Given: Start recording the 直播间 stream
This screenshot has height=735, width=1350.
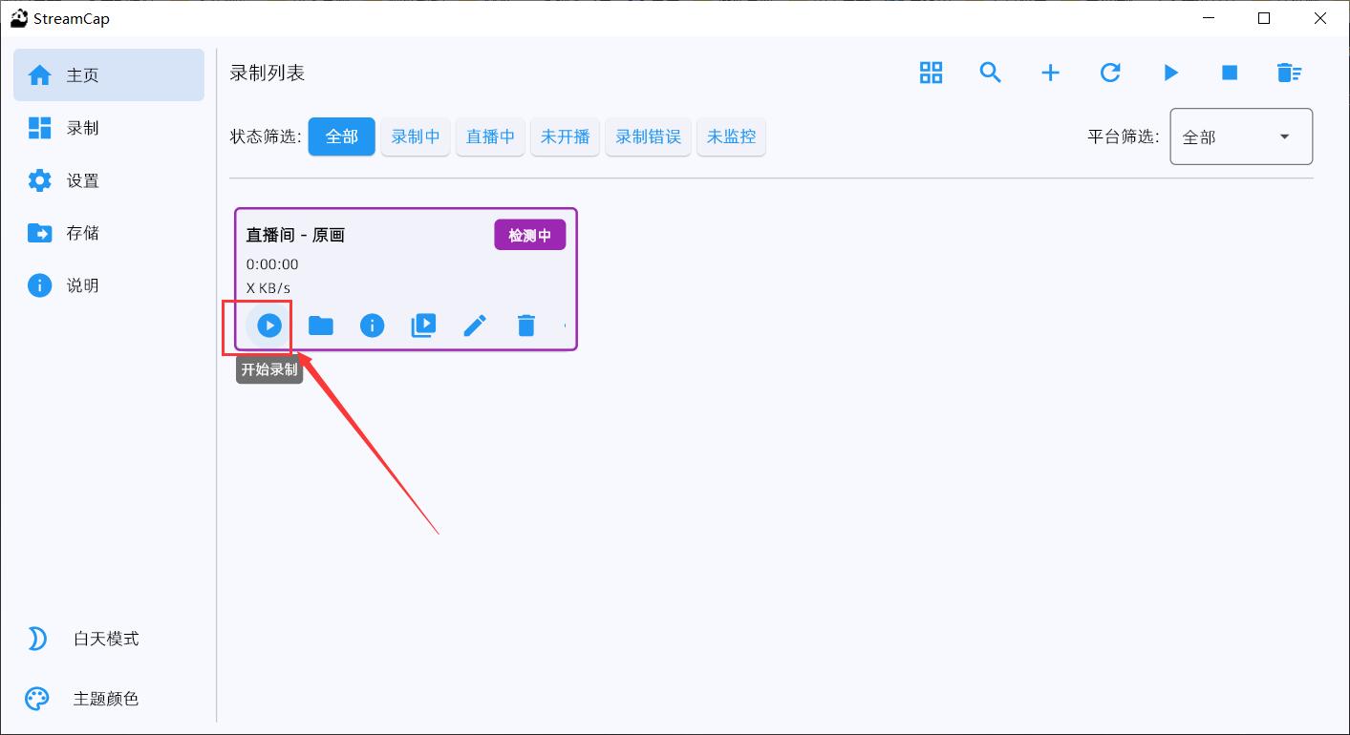Looking at the screenshot, I should [267, 326].
